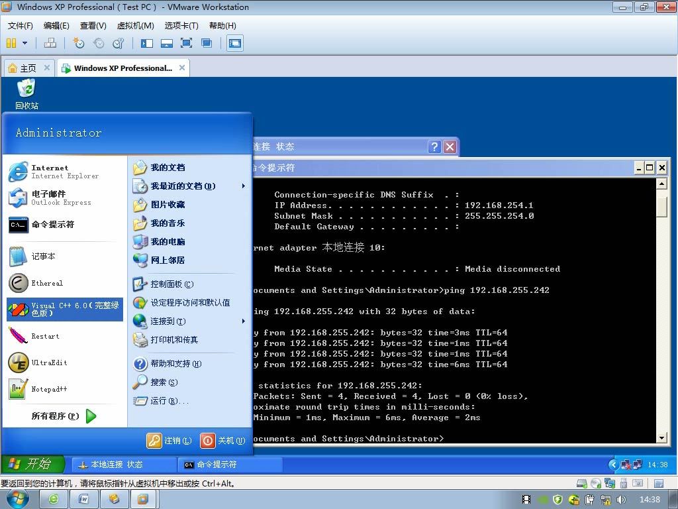Click Administrator user name header

[x=58, y=133]
